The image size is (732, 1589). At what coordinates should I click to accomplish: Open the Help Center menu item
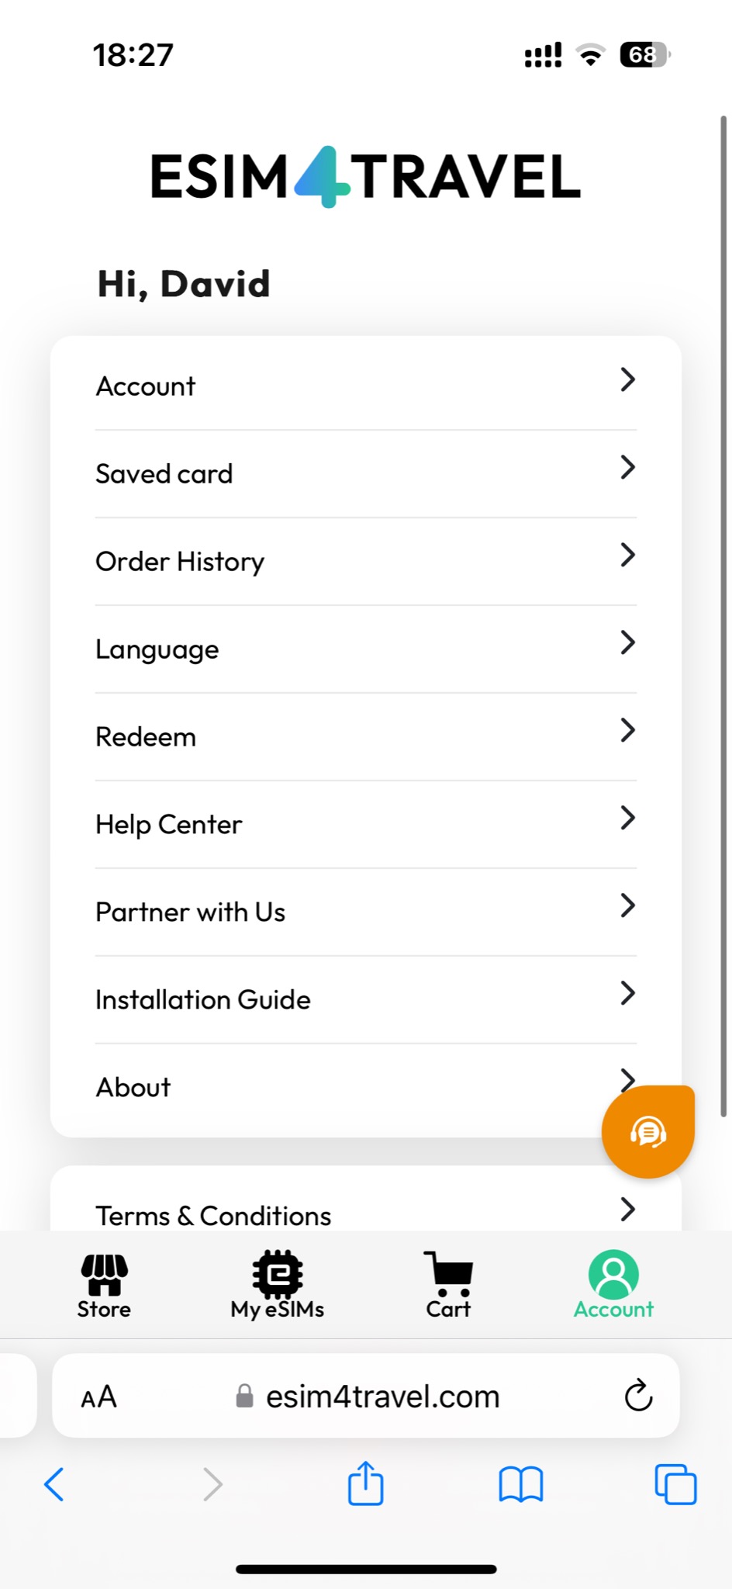(169, 824)
